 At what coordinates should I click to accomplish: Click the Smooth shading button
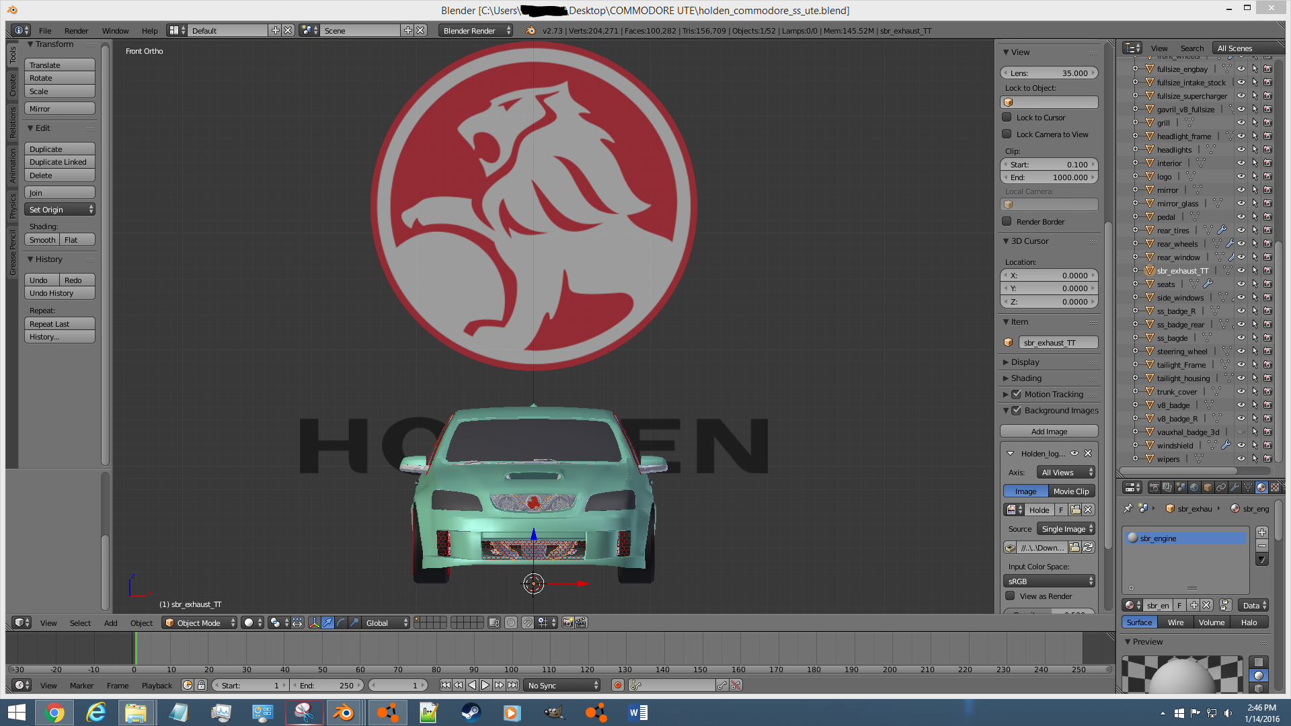[42, 240]
